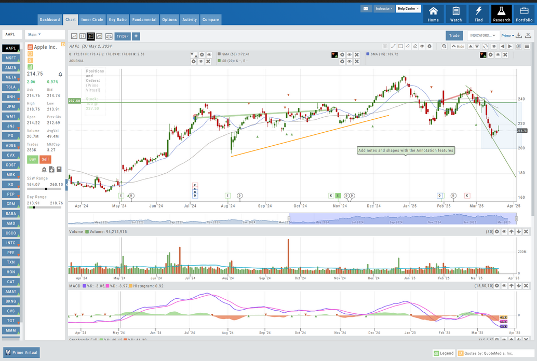Image resolution: width=537 pixels, height=361 pixels.
Task: Open the Prime template dropdown
Action: click(x=507, y=36)
